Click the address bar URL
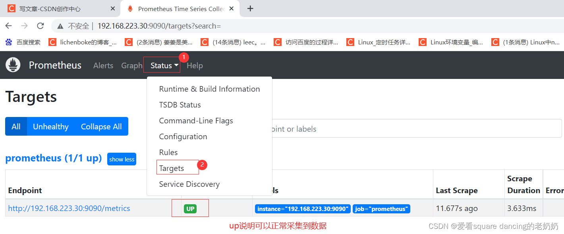Viewport: 564px width, 234px height. [159, 26]
